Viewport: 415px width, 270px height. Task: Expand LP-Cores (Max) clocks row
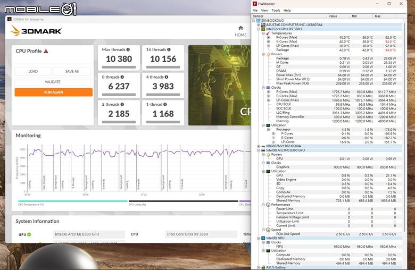point(268,100)
